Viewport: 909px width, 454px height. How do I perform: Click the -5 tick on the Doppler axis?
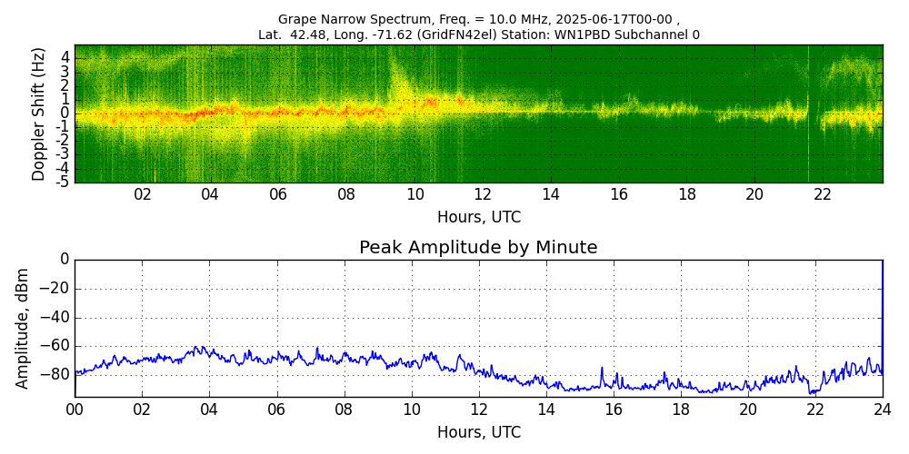(x=62, y=182)
